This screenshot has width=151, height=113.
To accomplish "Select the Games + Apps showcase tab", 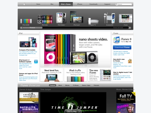I will tap(86, 85).
